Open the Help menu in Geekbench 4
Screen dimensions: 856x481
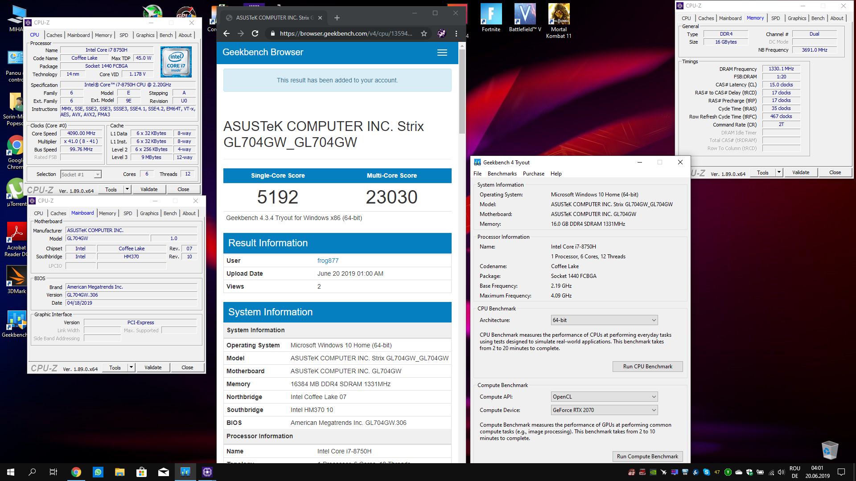(x=556, y=174)
